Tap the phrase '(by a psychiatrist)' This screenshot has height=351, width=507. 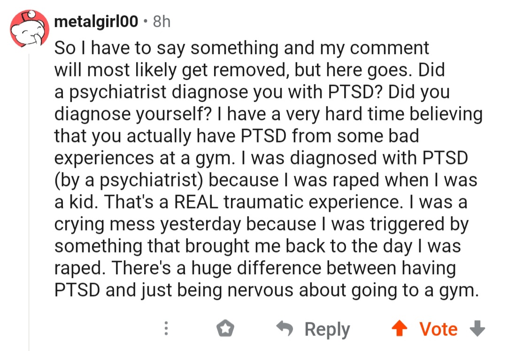coord(129,180)
